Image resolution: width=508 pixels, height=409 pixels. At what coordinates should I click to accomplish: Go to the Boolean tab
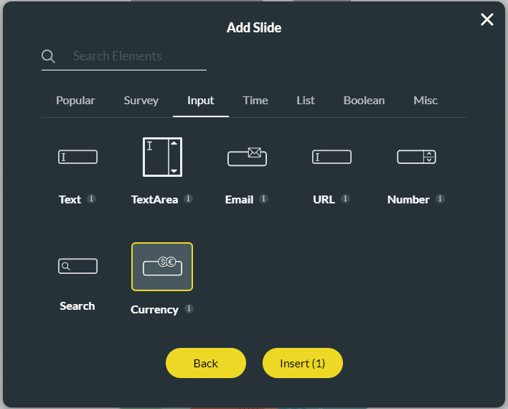click(x=364, y=101)
